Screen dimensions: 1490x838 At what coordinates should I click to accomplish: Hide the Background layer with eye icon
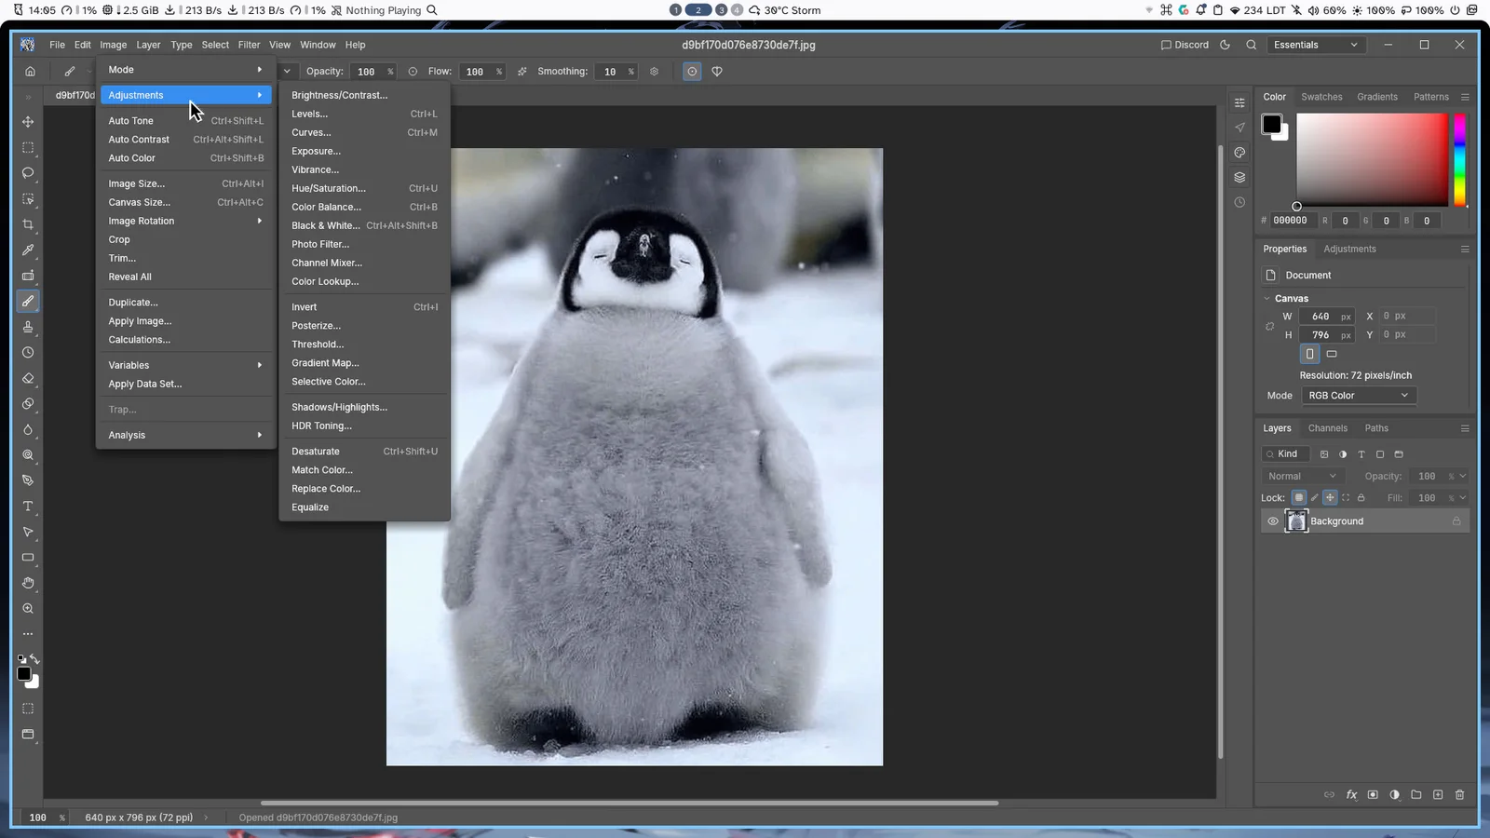point(1273,521)
